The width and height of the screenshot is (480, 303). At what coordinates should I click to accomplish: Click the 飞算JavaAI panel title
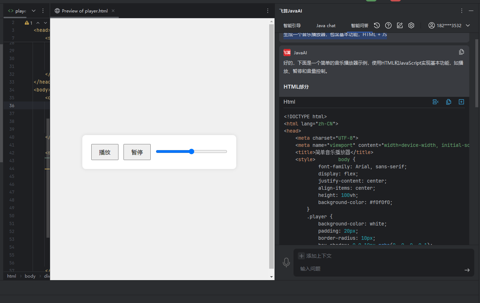coord(291,11)
